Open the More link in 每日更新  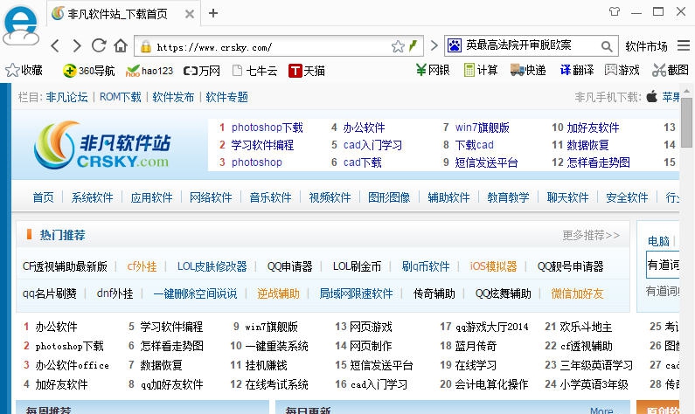601,411
